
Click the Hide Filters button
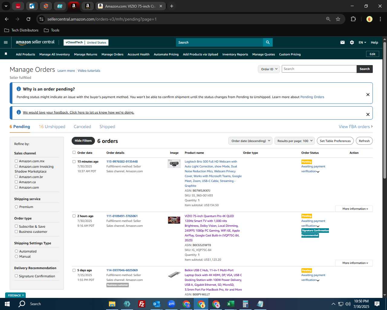coord(83,141)
